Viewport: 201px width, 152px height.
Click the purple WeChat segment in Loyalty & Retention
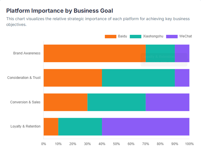click(145, 127)
